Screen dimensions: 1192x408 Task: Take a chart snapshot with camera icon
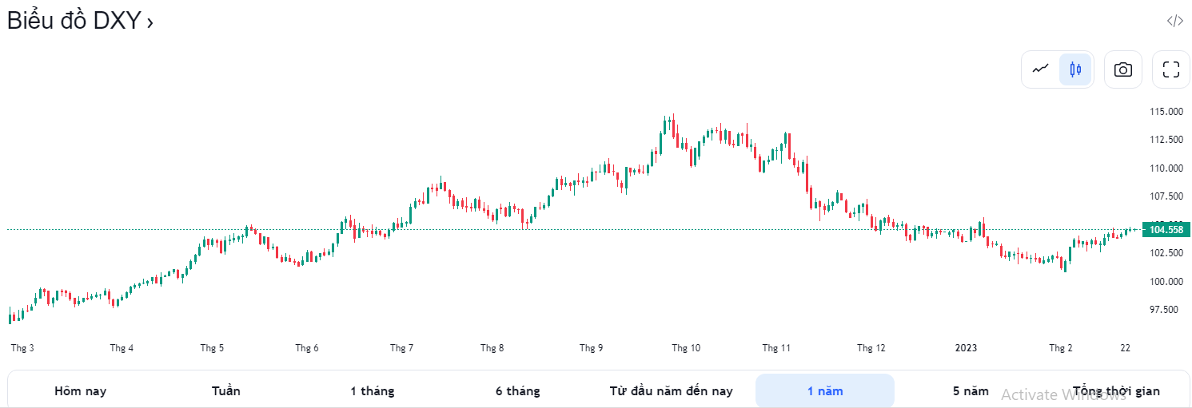click(x=1123, y=69)
